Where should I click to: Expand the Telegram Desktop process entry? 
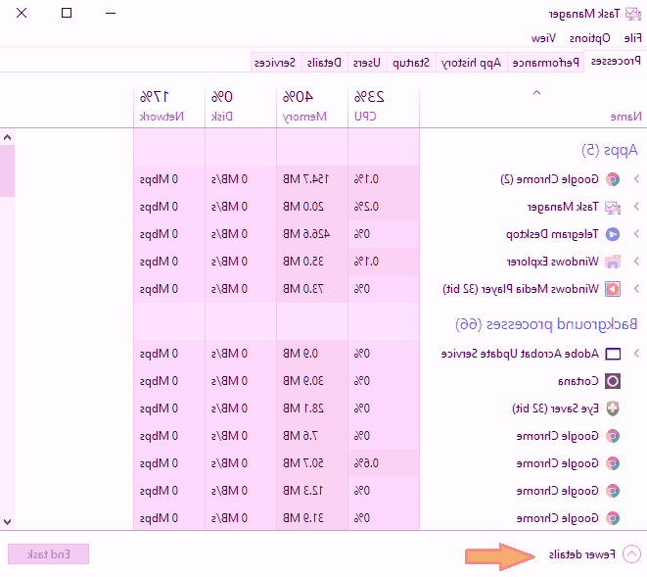[x=636, y=234]
